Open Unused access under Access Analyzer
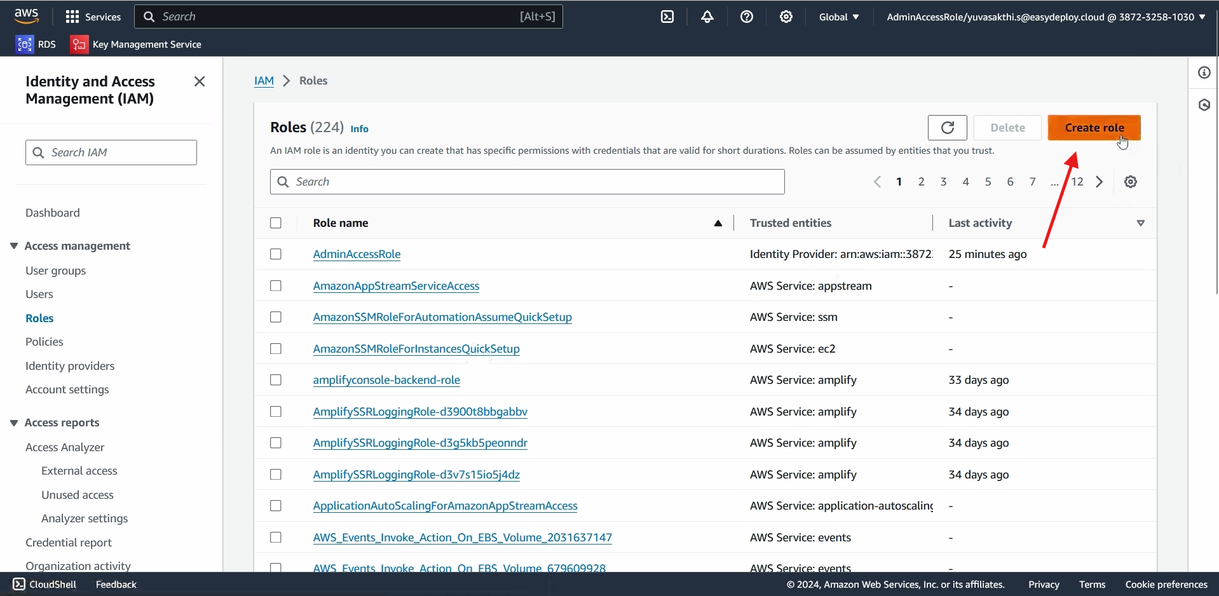Image resolution: width=1219 pixels, height=596 pixels. coord(78,495)
